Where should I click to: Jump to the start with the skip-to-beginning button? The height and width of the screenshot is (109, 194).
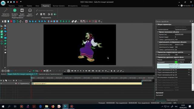pos(72,71)
